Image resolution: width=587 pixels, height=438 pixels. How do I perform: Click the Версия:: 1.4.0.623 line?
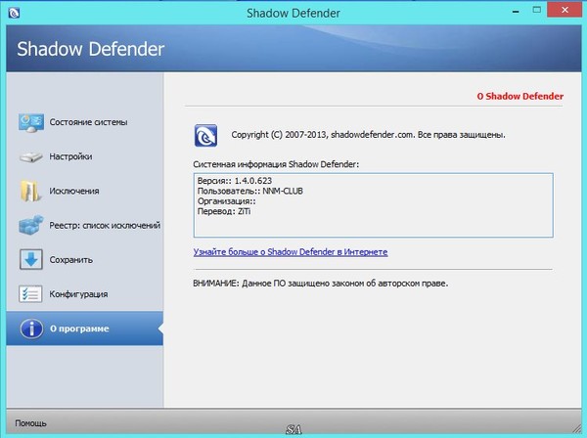[235, 181]
